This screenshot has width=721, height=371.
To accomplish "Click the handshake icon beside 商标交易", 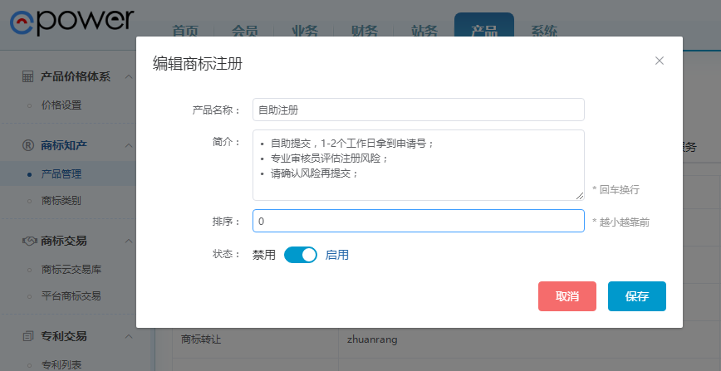I will [29, 241].
